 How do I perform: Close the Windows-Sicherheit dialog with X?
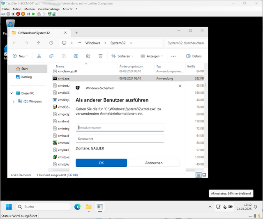(x=180, y=86)
